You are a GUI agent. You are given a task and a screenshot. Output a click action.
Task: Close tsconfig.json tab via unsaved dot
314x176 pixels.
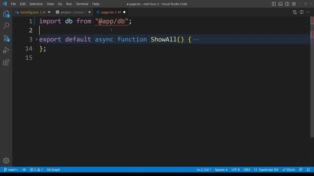(x=49, y=12)
